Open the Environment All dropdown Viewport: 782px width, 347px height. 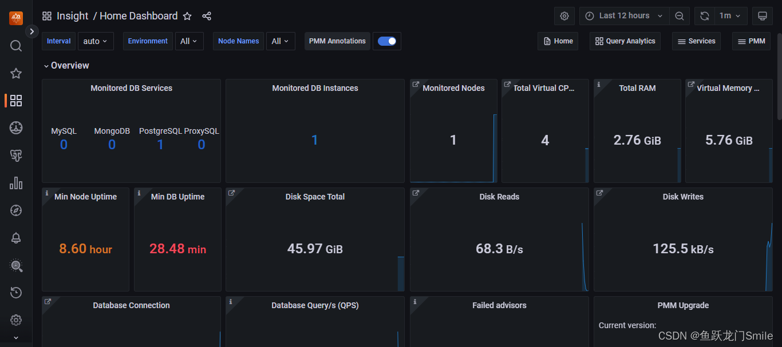(189, 41)
